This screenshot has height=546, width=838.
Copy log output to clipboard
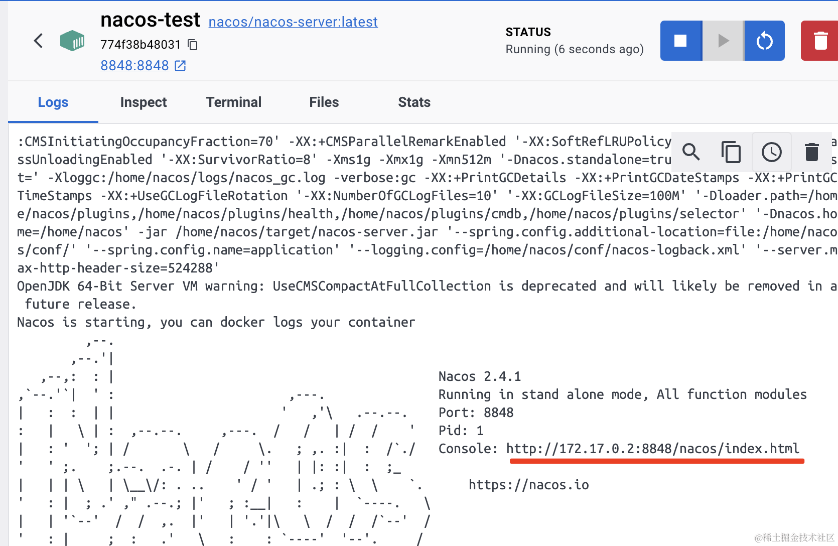[x=731, y=152]
